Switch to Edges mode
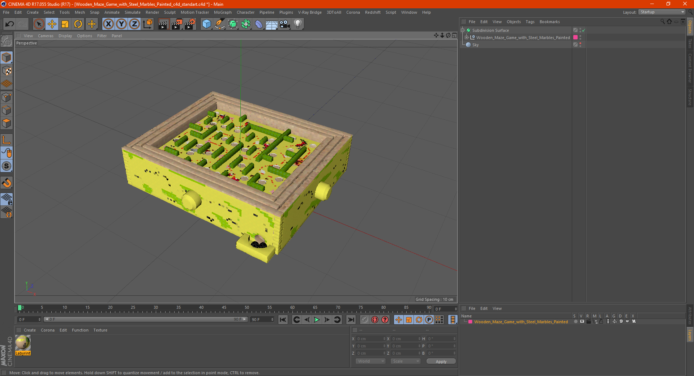This screenshot has height=376, width=694. coord(7,110)
